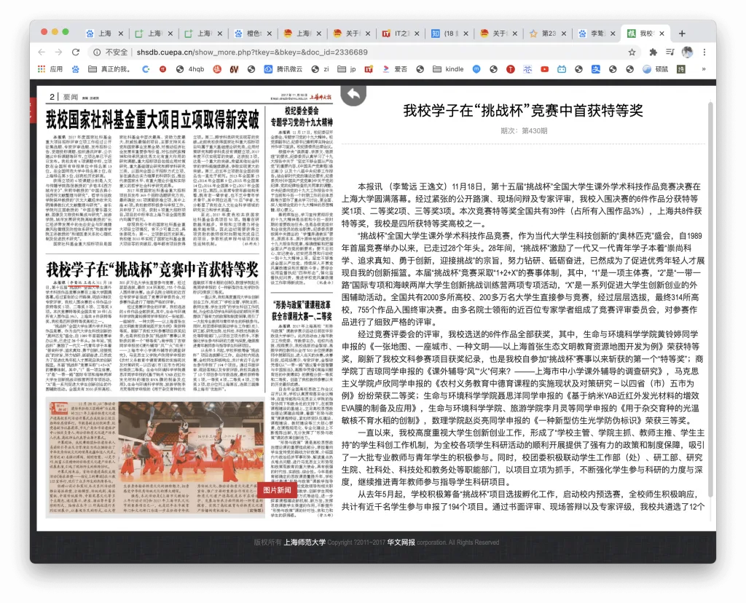
Task: Click the dance performance photo
Action: (x=191, y=442)
